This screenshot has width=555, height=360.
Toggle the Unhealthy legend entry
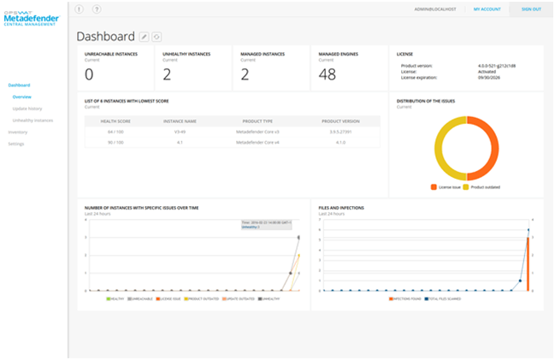click(x=269, y=299)
